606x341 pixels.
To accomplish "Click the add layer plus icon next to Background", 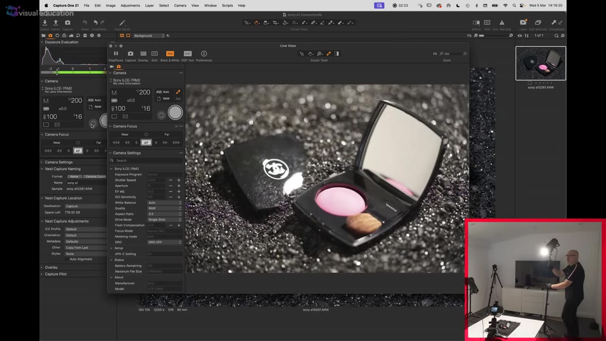I will click(168, 36).
